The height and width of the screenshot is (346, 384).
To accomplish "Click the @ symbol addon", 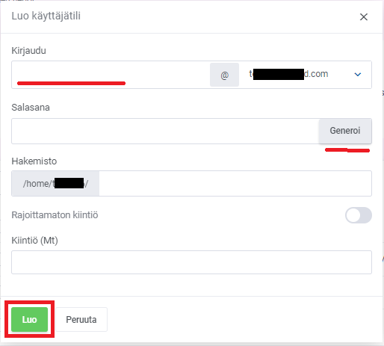I will [x=224, y=75].
